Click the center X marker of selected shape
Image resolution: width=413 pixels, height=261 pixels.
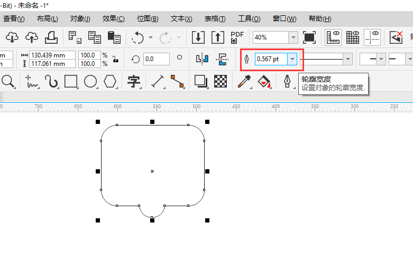click(x=152, y=171)
